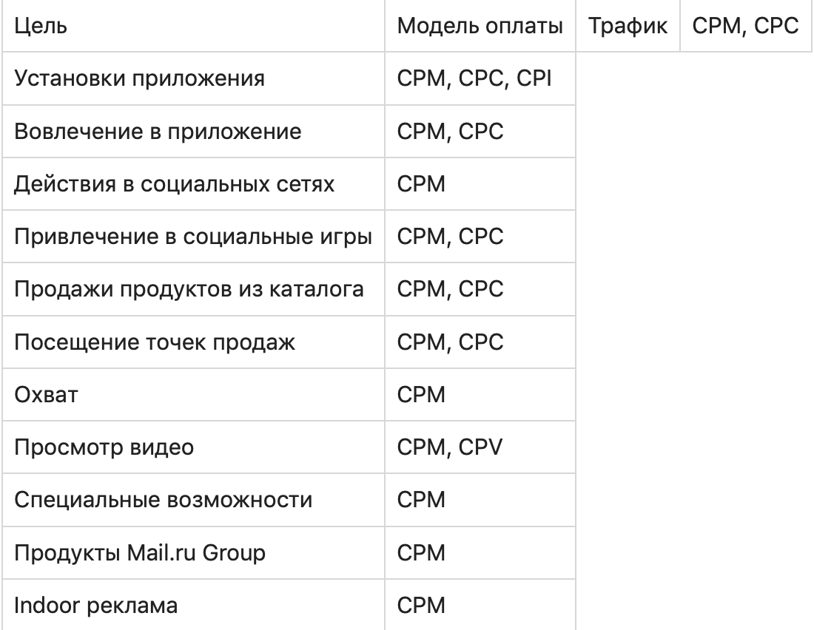Click the "Indoor реклама" cell
814x630 pixels.
point(95,606)
